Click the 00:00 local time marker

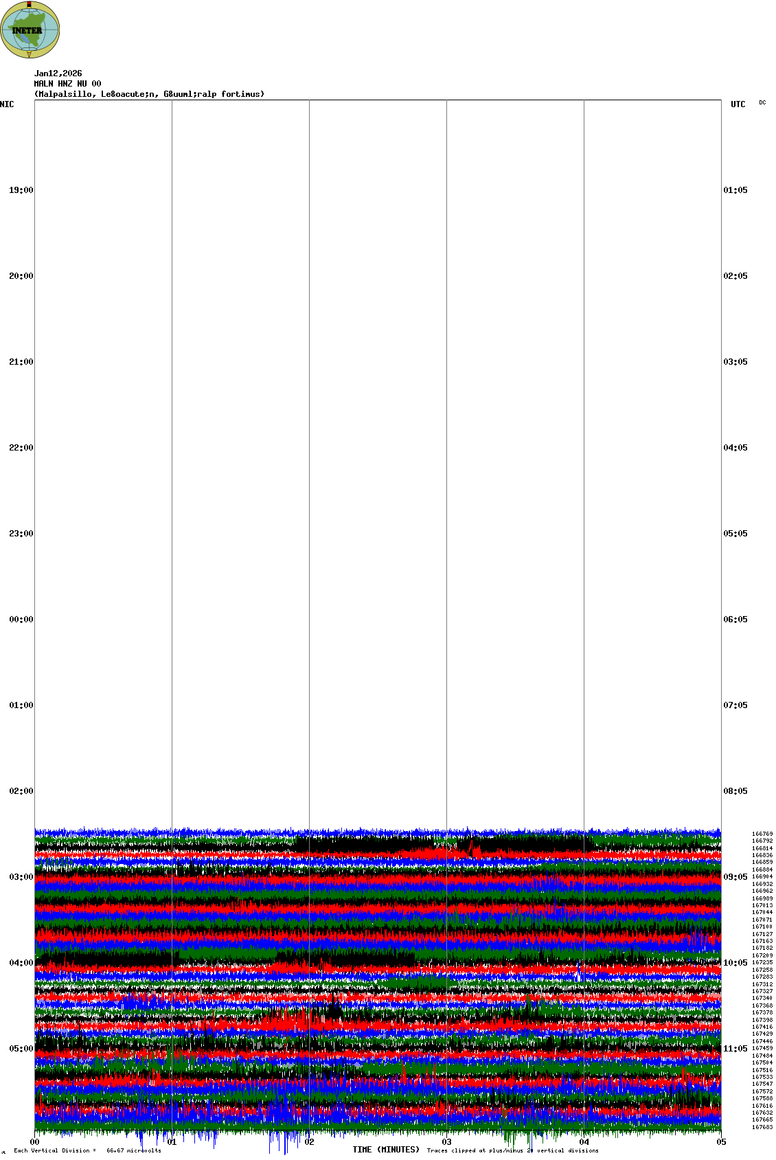point(21,619)
